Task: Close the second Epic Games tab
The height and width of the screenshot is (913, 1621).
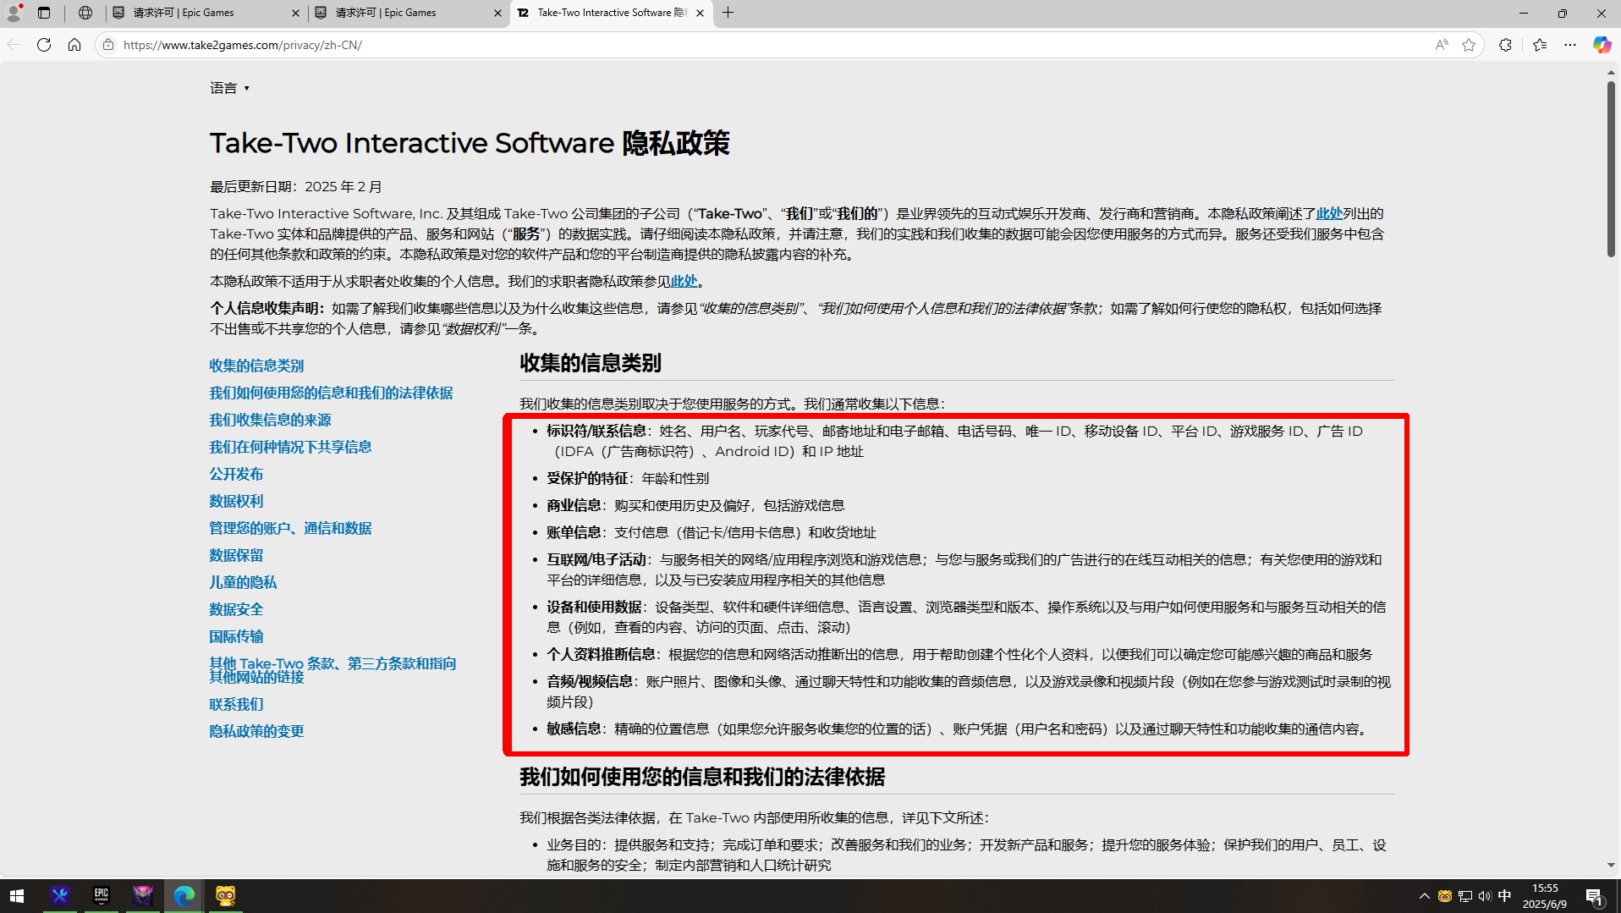Action: 497,13
